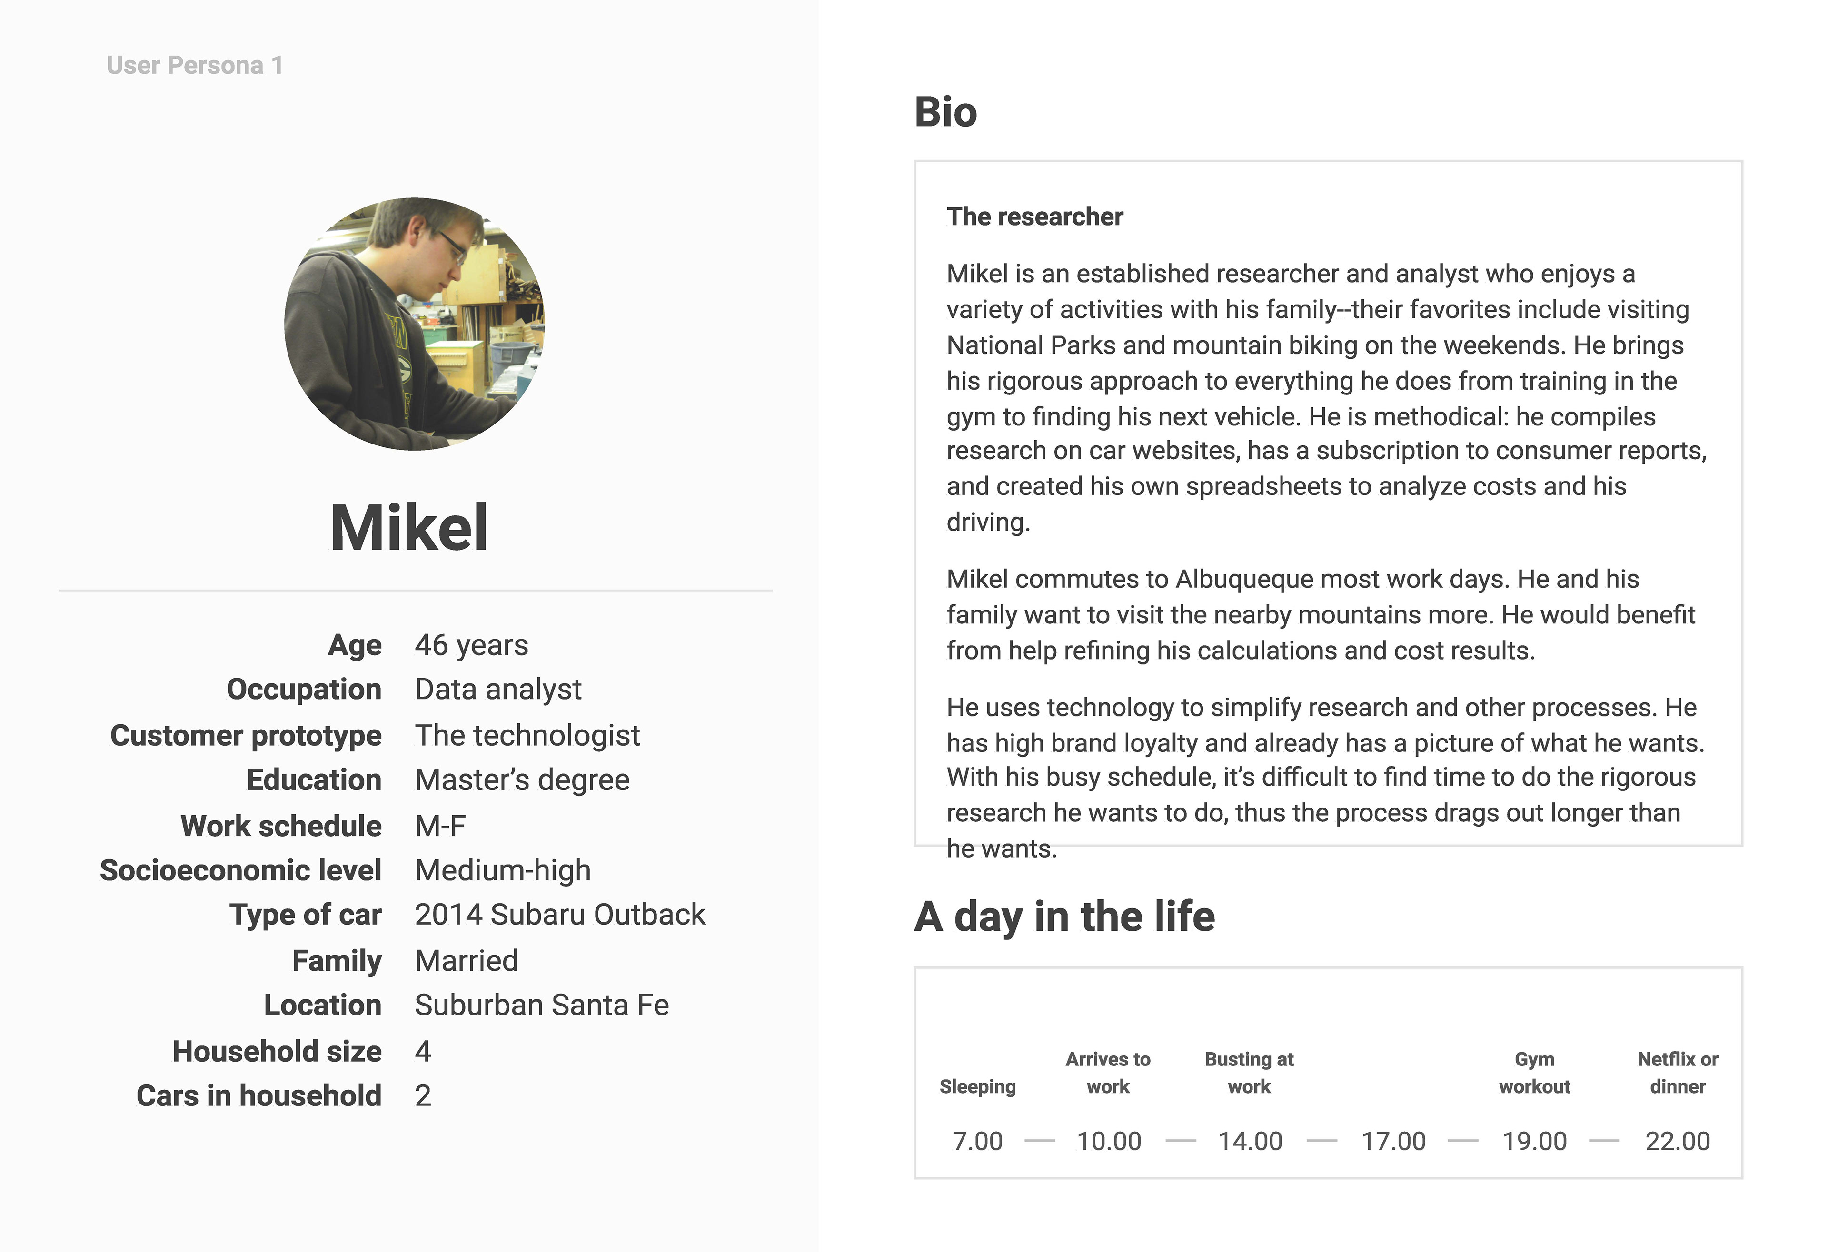Image resolution: width=1828 pixels, height=1252 pixels.
Task: Click the 'Data analyst' occupation value
Action: [498, 689]
